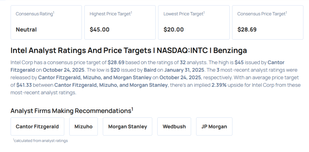This screenshot has width=309, height=152.
Task: Click the calculated from analyst ratings footnote
Action: click(40, 141)
